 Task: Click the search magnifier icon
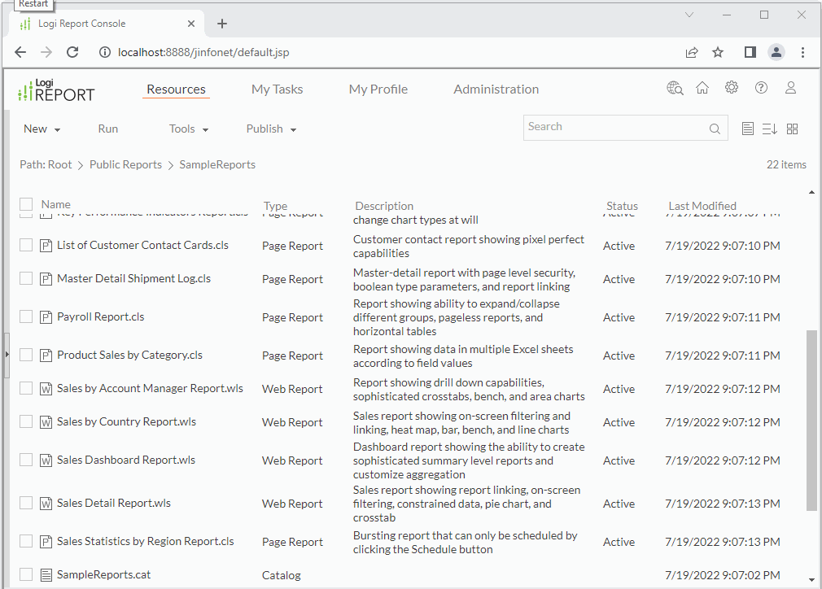point(715,129)
